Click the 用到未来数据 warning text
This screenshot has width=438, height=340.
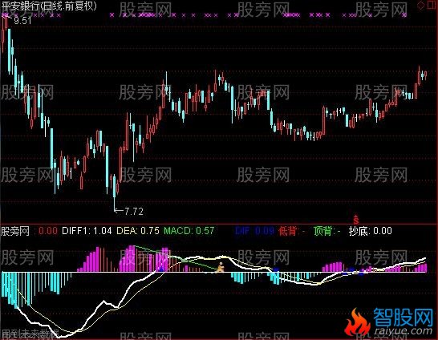30,334
